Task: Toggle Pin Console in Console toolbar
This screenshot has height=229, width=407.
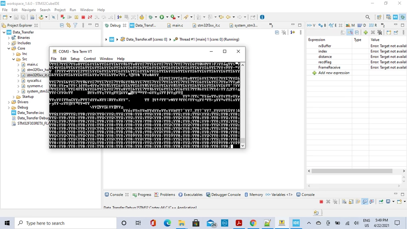Action: 381,202
